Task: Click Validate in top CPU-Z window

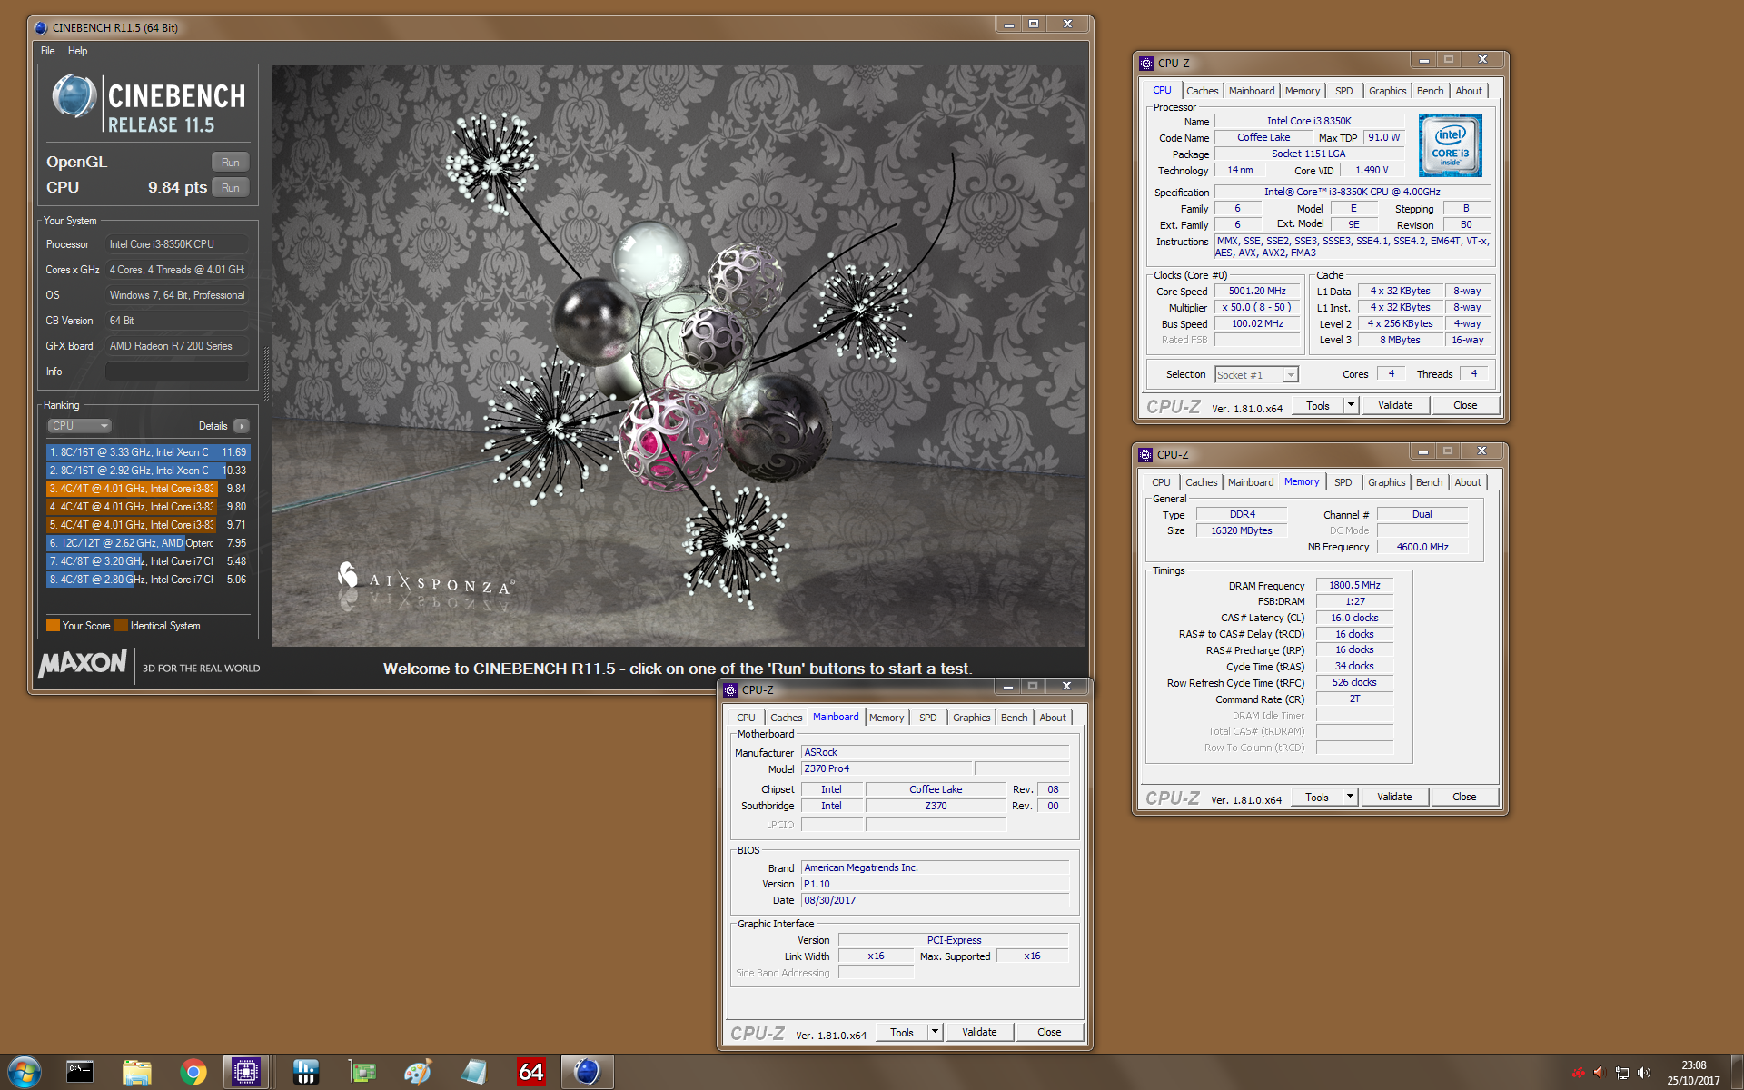Action: [x=1395, y=406]
